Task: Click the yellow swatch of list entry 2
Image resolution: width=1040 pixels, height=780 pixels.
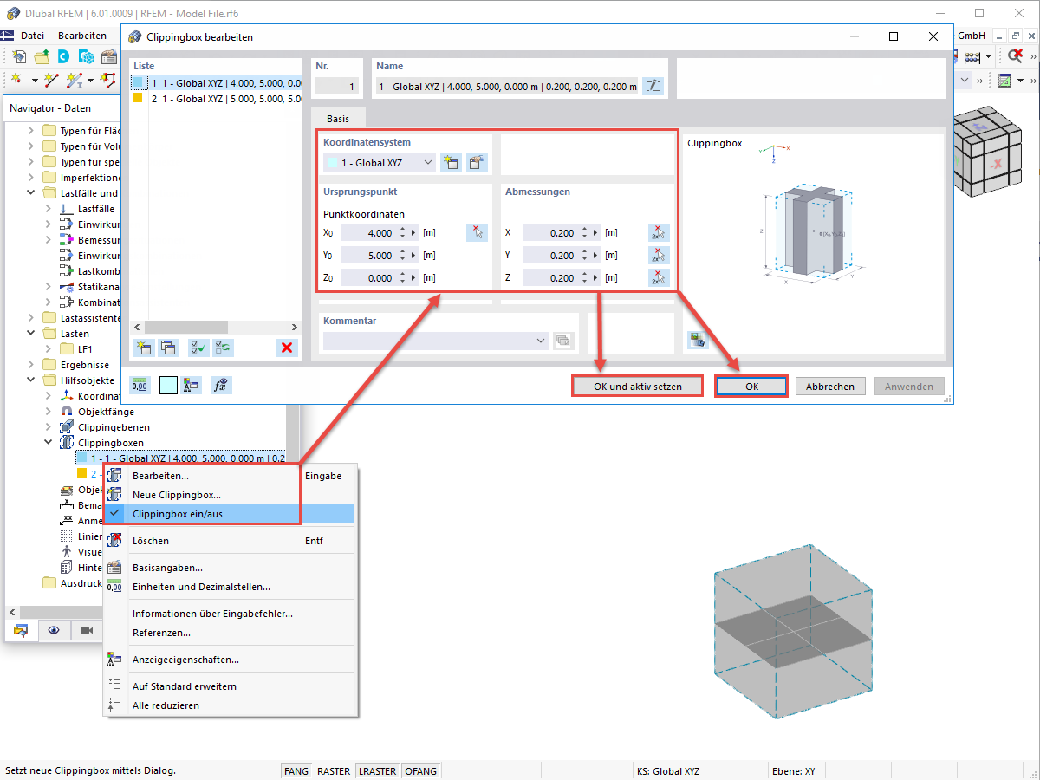Action: tap(138, 99)
